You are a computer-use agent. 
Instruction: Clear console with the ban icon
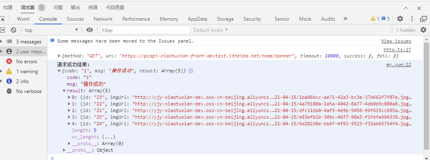pyautogui.click(x=13, y=30)
